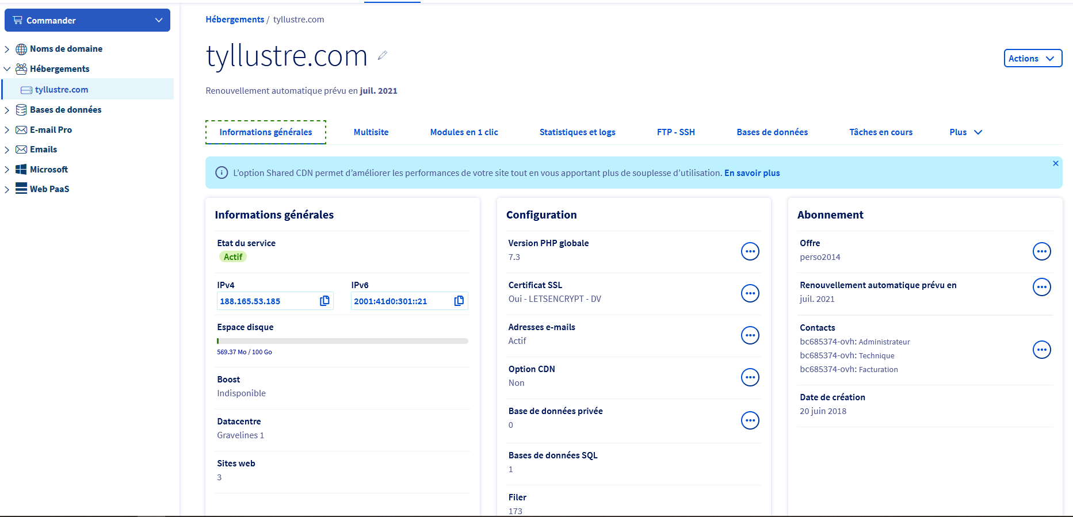
Task: Open the Actions dropdown button
Action: (x=1032, y=58)
